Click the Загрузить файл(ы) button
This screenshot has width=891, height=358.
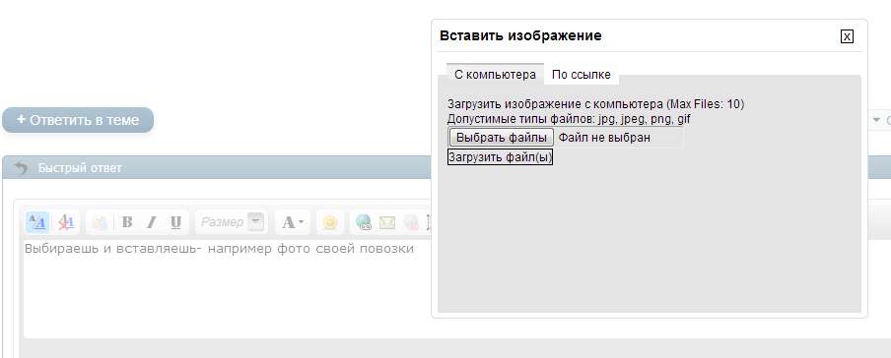pos(500,157)
